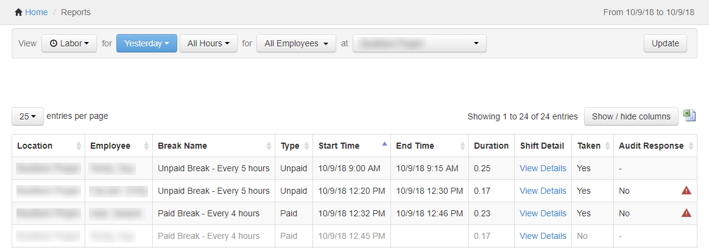This screenshot has height=248, width=709.
Task: Open the Labor view dropdown
Action: 69,43
